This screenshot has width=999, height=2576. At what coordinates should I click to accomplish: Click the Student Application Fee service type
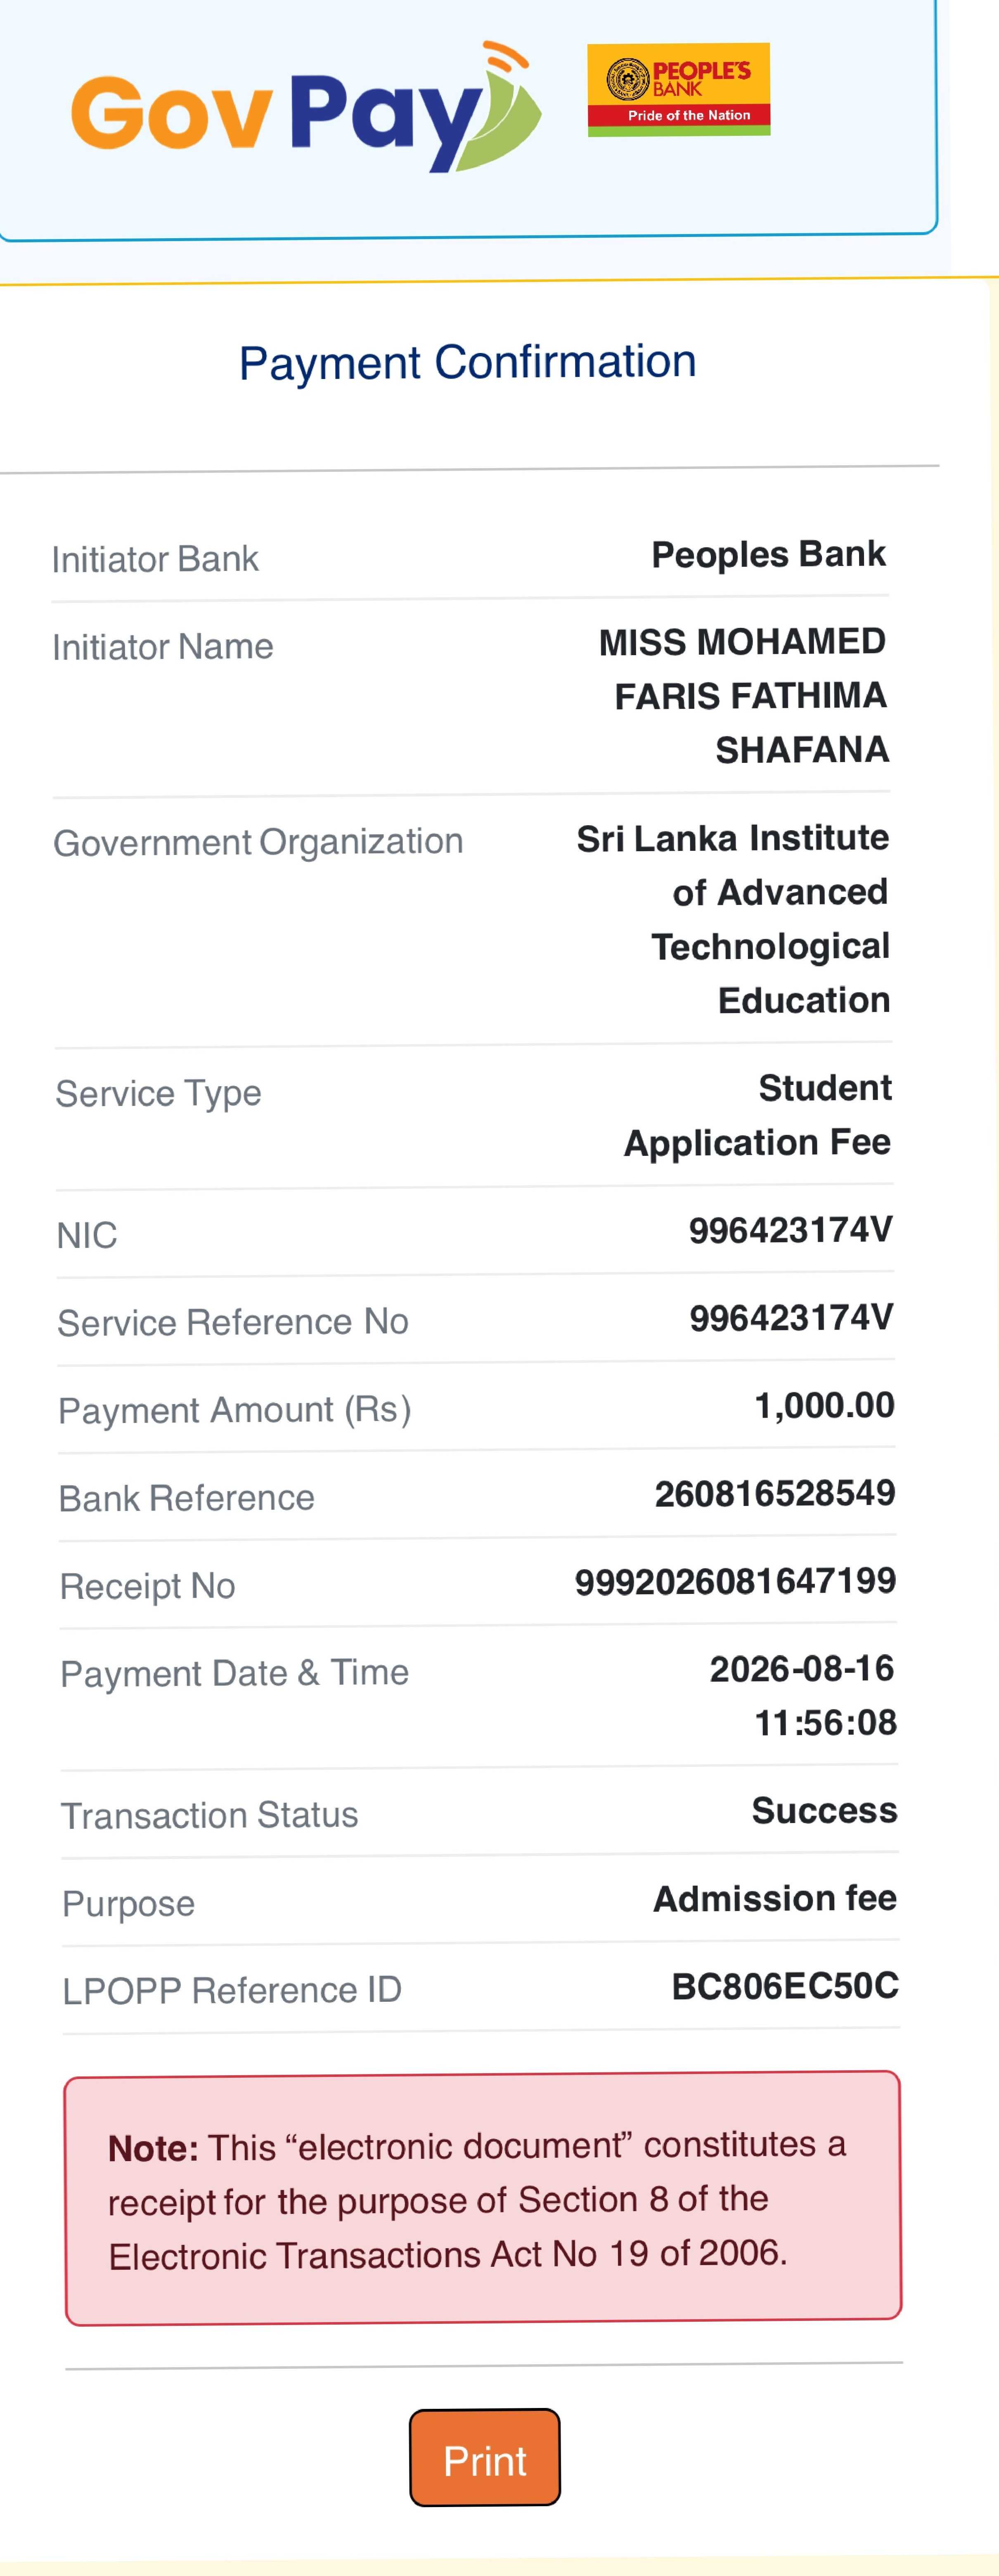(757, 1115)
